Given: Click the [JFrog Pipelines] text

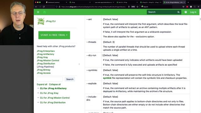Looking at the screenshot, I should click(x=45, y=67).
